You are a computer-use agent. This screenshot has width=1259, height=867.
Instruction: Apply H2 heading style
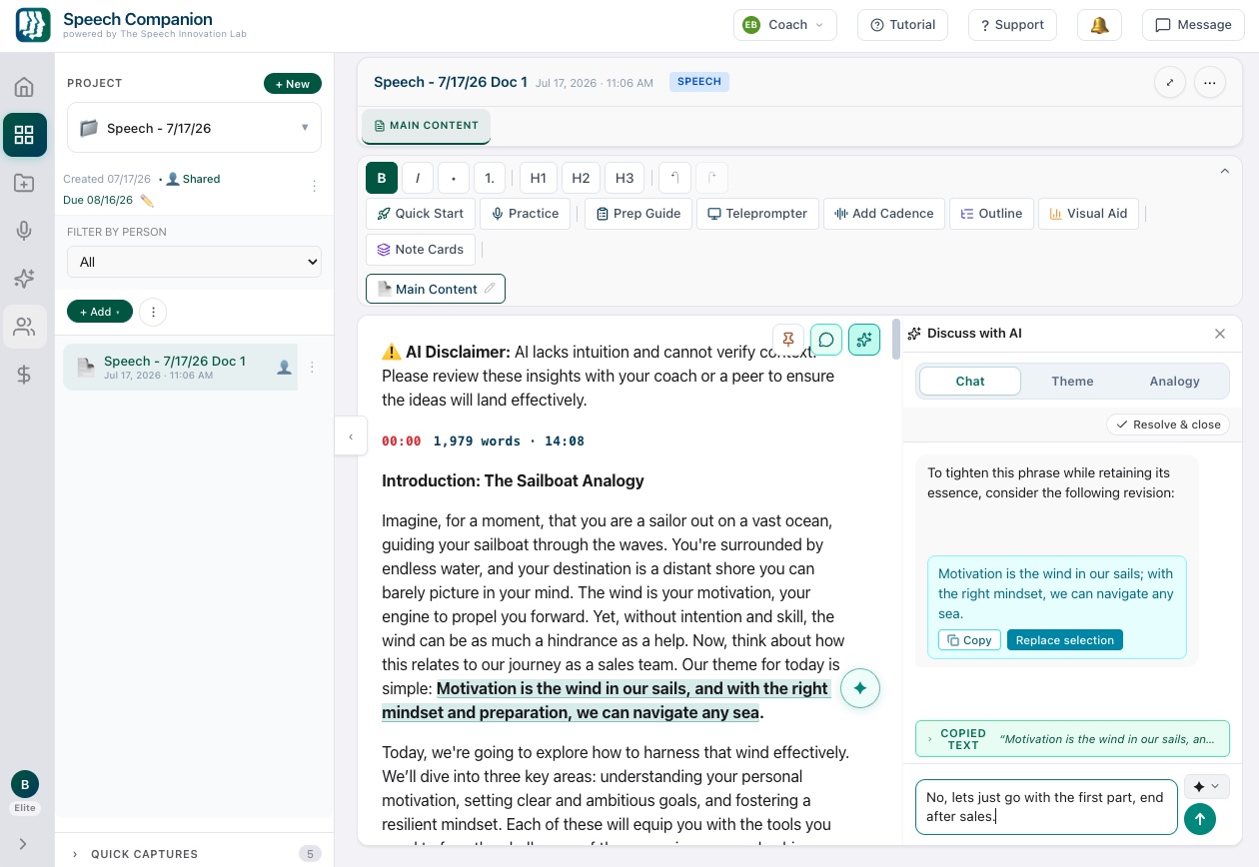point(581,178)
